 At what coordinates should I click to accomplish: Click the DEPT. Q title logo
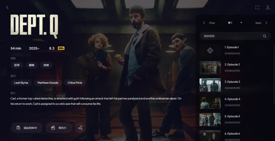(x=34, y=26)
